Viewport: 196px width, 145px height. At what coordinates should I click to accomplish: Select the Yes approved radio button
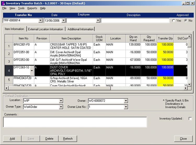(174, 20)
